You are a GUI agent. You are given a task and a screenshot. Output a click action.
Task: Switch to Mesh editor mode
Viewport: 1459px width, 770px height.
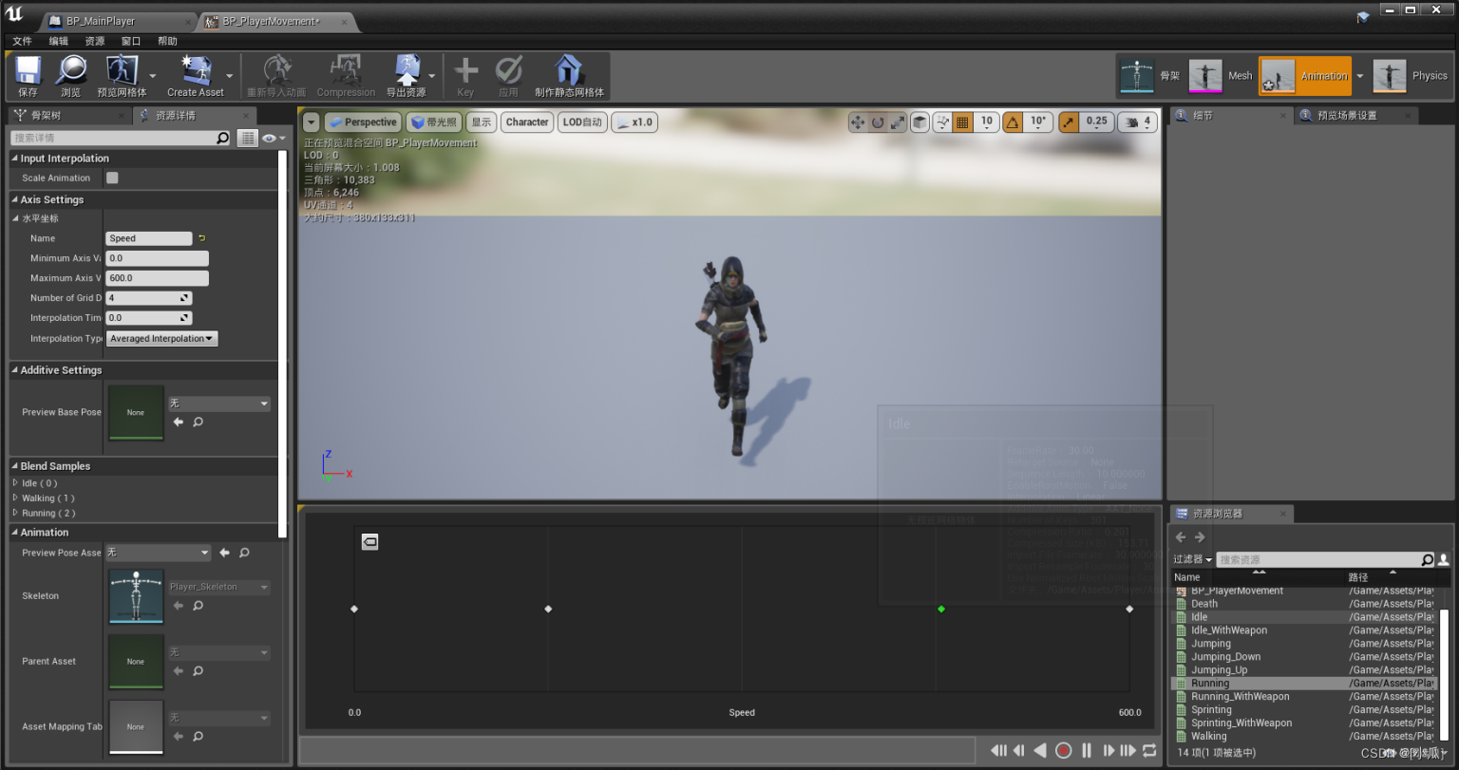tap(1205, 76)
